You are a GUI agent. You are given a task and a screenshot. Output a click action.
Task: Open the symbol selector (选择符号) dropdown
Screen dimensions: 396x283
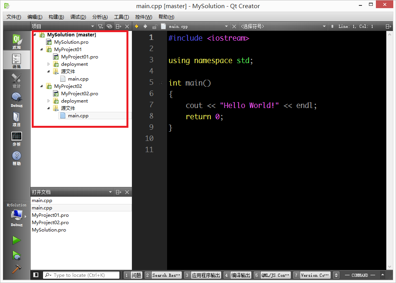(x=324, y=26)
